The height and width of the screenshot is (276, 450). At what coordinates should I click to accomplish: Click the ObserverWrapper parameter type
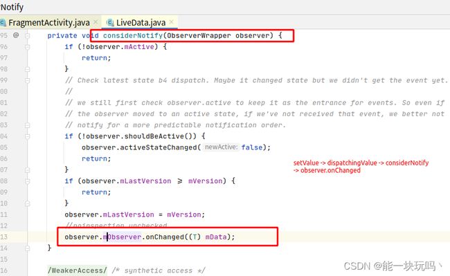[199, 35]
